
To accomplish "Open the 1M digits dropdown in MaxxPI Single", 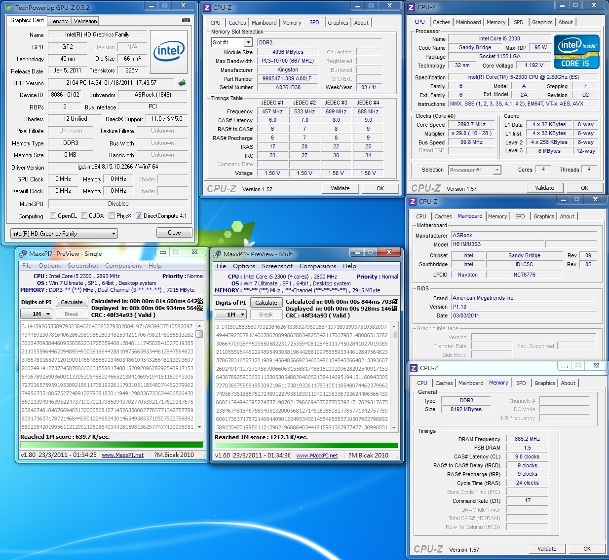I will coord(36,314).
